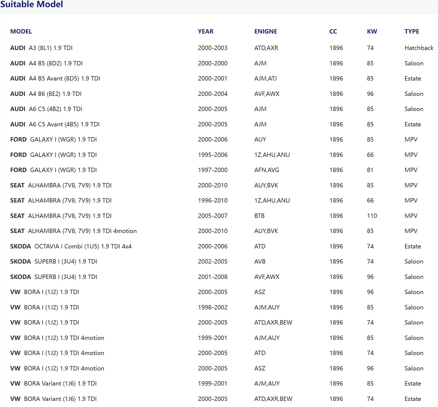The height and width of the screenshot is (407, 438).
Task: Click 1Z,AHU,ANU engine in the Seat Alhambra row
Action: (x=272, y=200)
